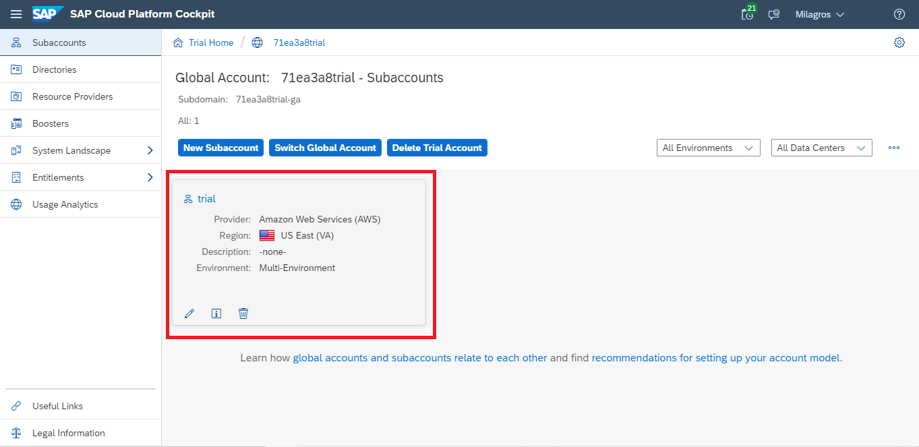Click the feedback chat icon in header

click(774, 14)
